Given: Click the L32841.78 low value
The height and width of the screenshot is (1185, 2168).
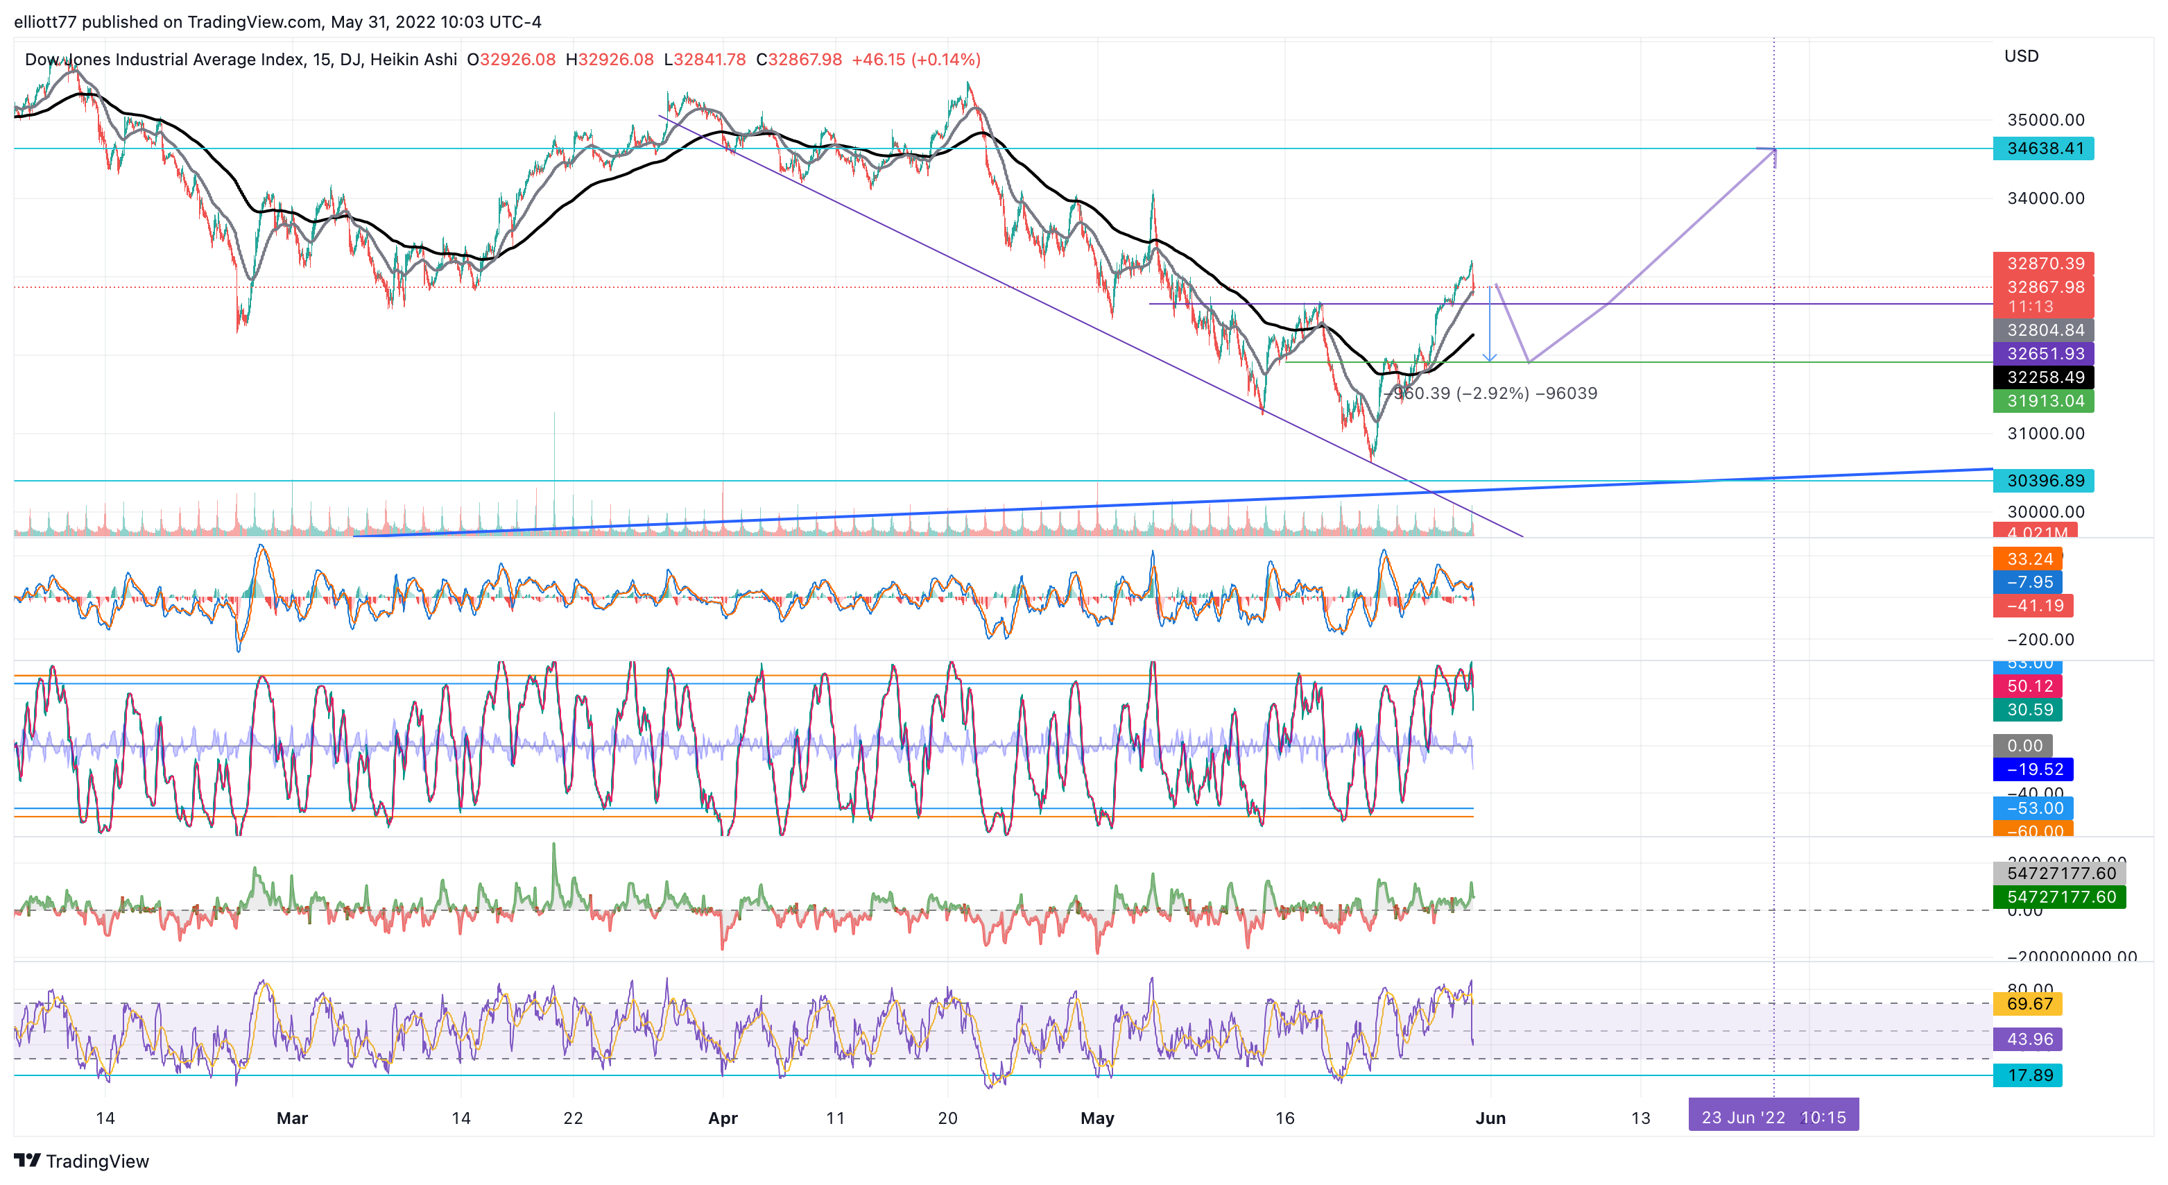Looking at the screenshot, I should 705,60.
